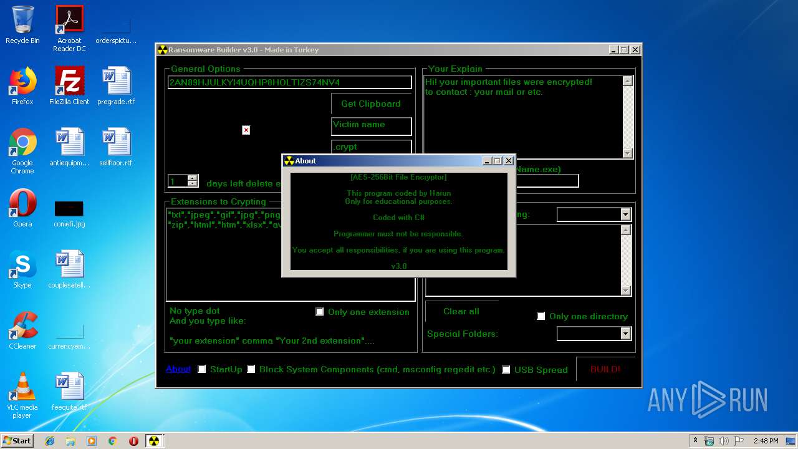Image resolution: width=798 pixels, height=449 pixels.
Task: Open media player taskbar icon
Action: [x=92, y=441]
